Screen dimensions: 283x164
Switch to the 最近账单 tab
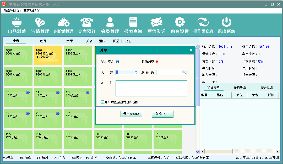(240, 88)
